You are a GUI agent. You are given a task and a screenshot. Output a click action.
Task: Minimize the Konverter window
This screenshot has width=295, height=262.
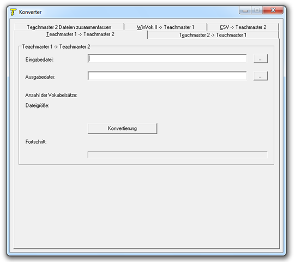tap(245, 10)
